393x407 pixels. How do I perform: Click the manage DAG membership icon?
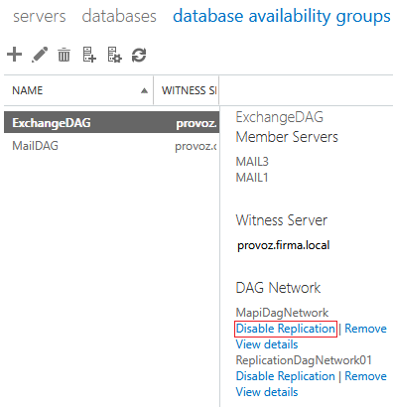click(114, 55)
